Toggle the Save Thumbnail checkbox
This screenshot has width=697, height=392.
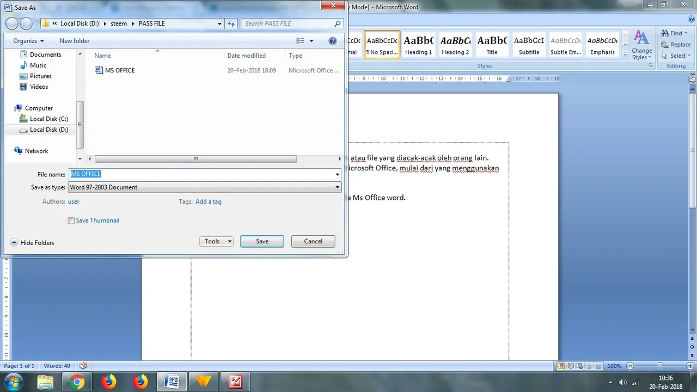[x=71, y=220]
